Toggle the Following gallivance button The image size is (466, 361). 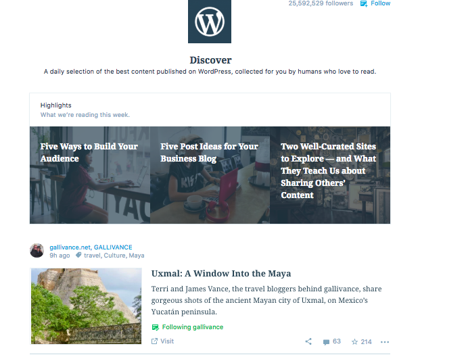[x=187, y=327]
